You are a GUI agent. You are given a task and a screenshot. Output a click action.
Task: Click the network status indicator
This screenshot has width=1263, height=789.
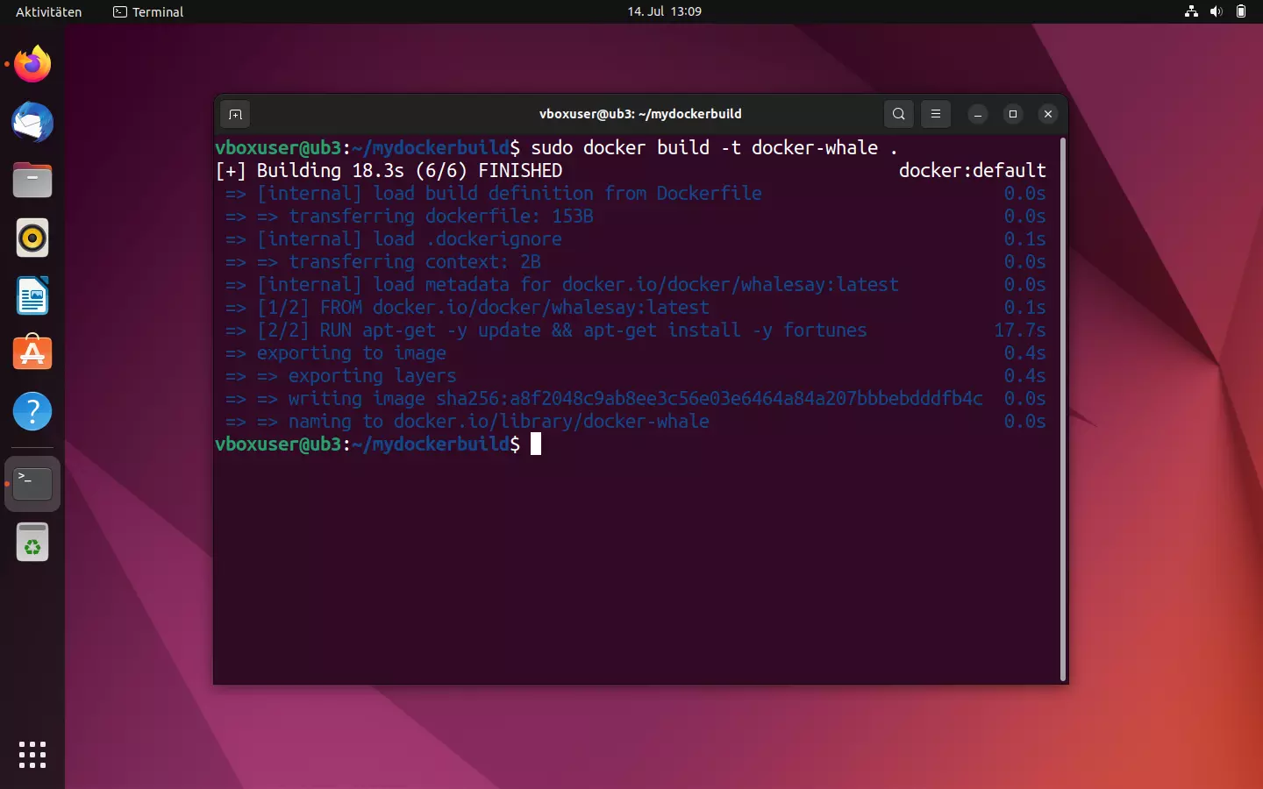[1190, 11]
